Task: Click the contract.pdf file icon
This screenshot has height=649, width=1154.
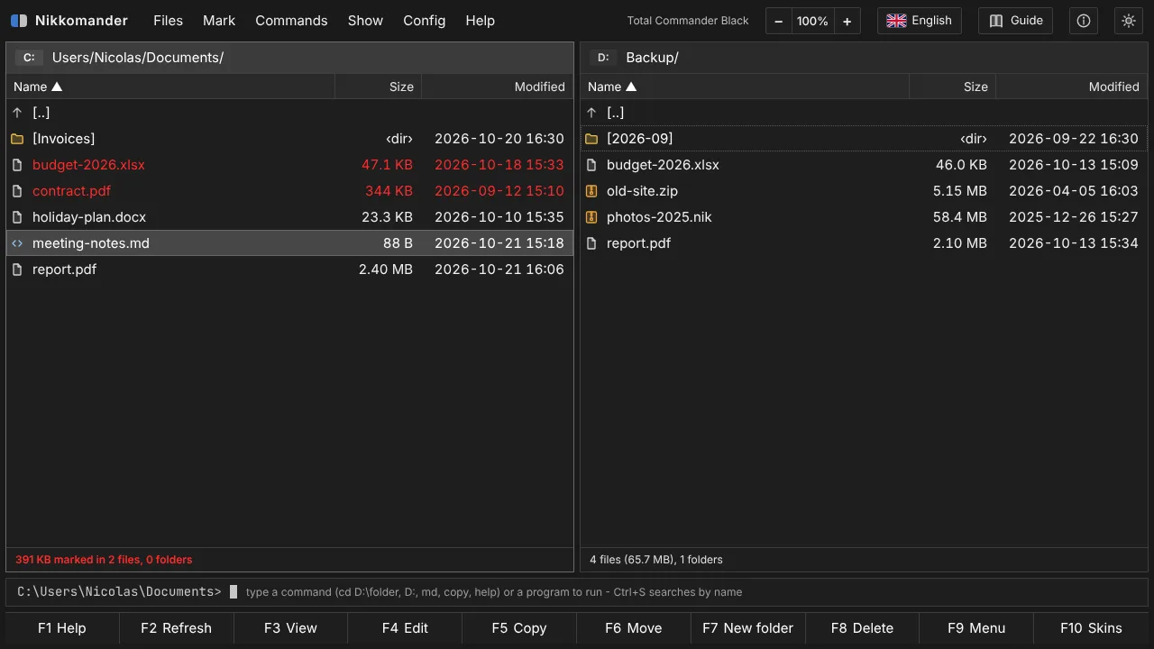Action: click(17, 191)
